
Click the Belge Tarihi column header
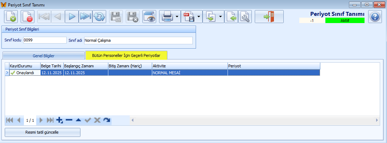pyautogui.click(x=52, y=66)
